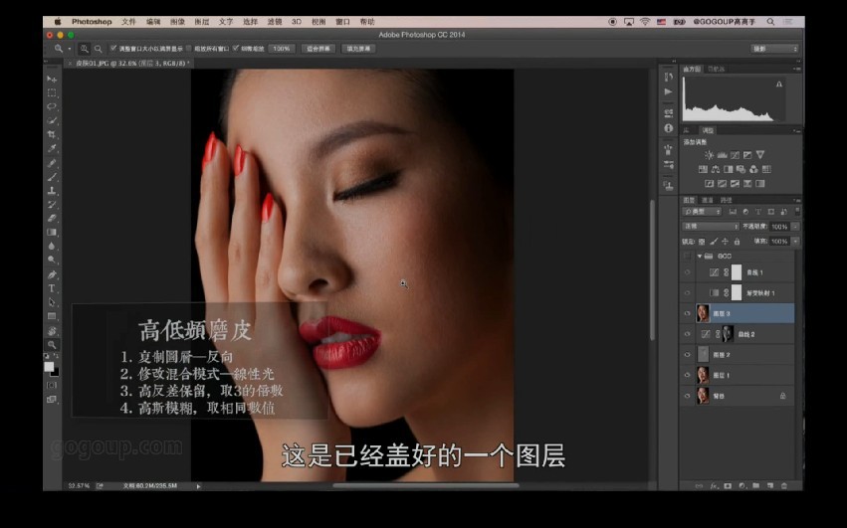
Task: Select the Clone Stamp tool
Action: click(52, 191)
